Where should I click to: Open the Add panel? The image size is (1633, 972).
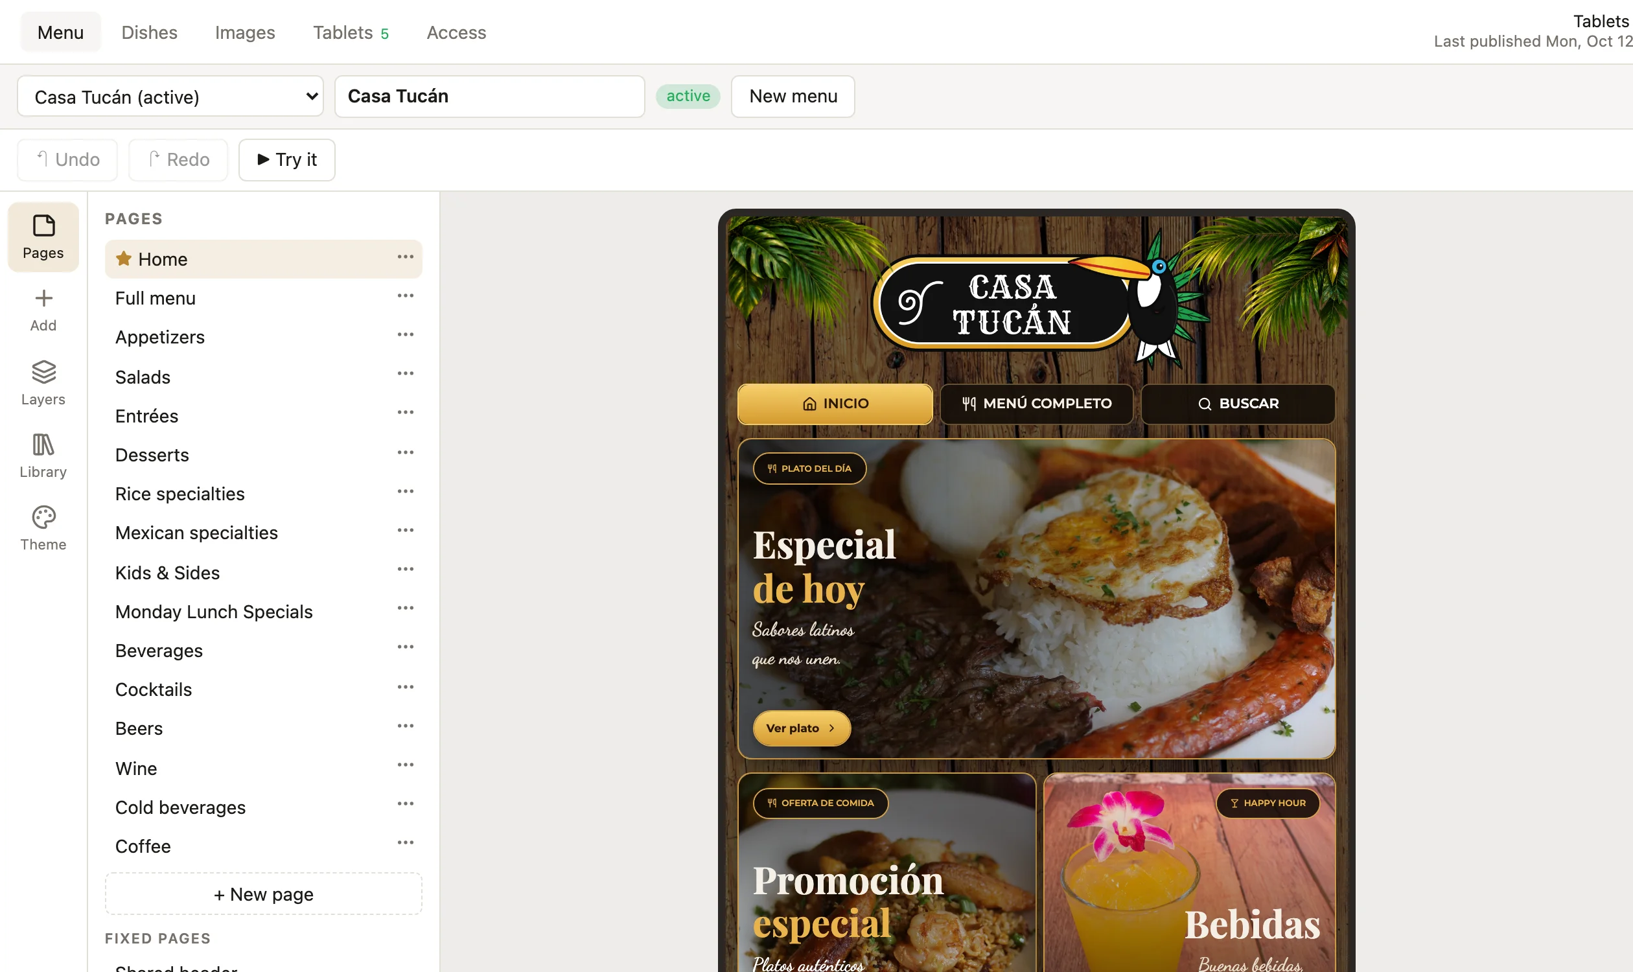[x=43, y=310]
